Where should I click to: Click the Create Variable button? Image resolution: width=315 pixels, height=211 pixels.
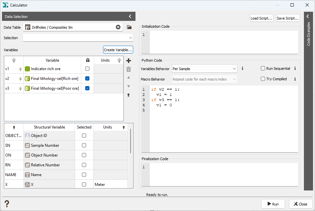tap(118, 50)
